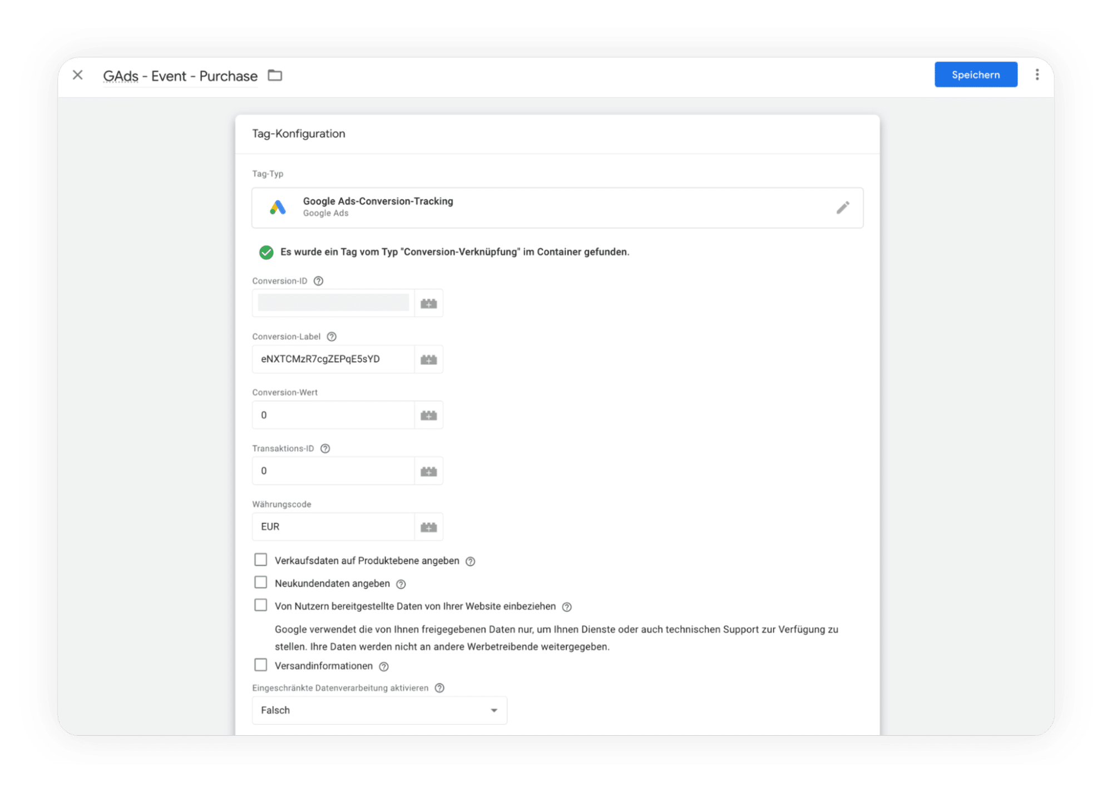1112x793 pixels.
Task: Click the Tag-Typ label
Action: coord(268,174)
